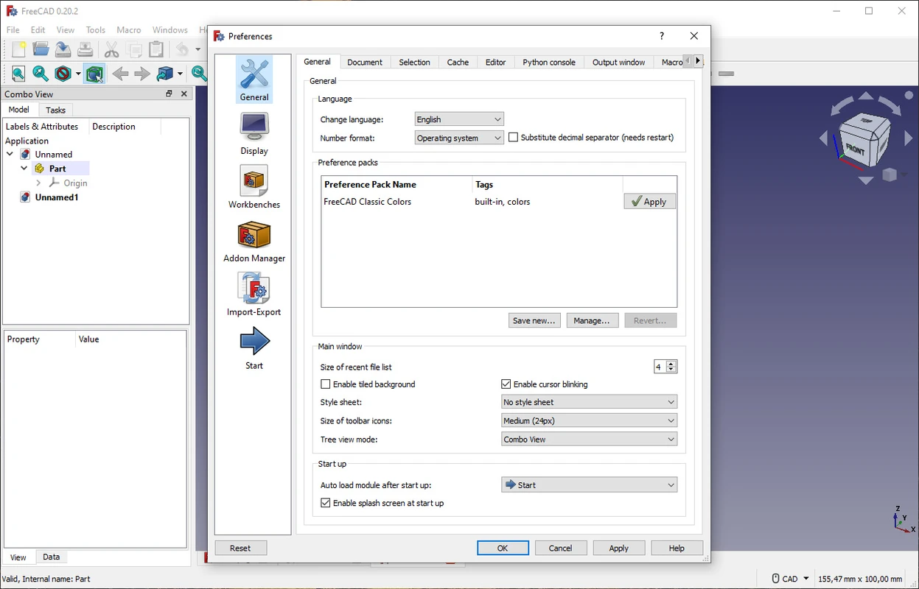The image size is (919, 589).
Task: Switch to the Output window tab
Action: 619,63
